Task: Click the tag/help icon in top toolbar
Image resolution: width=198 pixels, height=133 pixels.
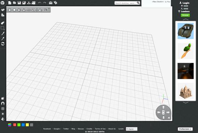Action: [x=55, y=3]
